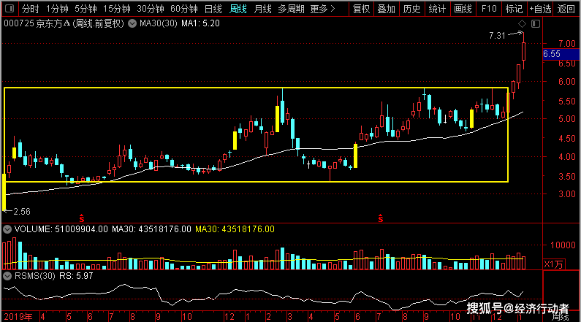Add stock via +自选 button

(x=540, y=9)
